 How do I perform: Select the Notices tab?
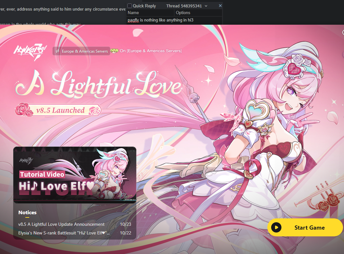(x=27, y=213)
